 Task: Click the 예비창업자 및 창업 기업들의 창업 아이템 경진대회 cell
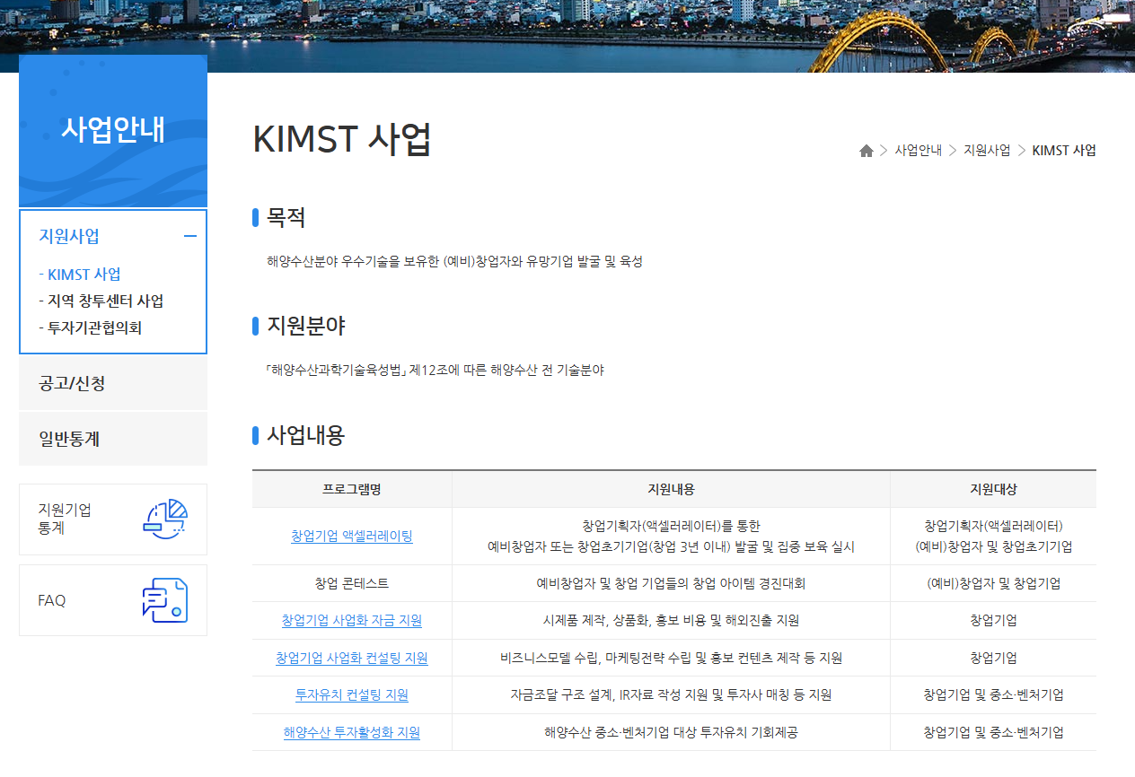click(x=671, y=583)
